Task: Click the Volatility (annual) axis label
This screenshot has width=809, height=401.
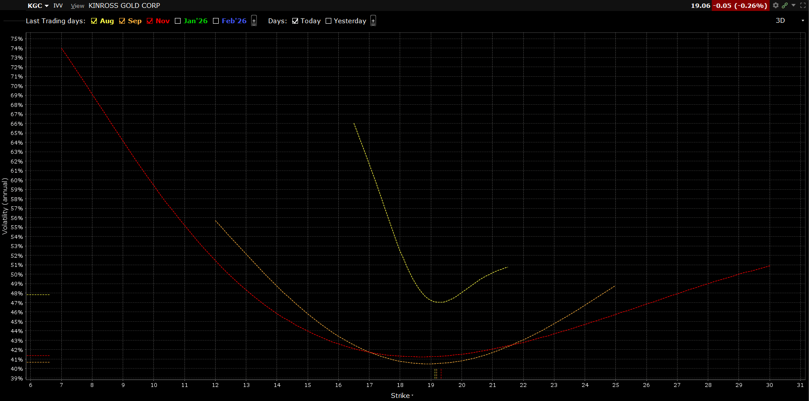Action: click(x=5, y=206)
